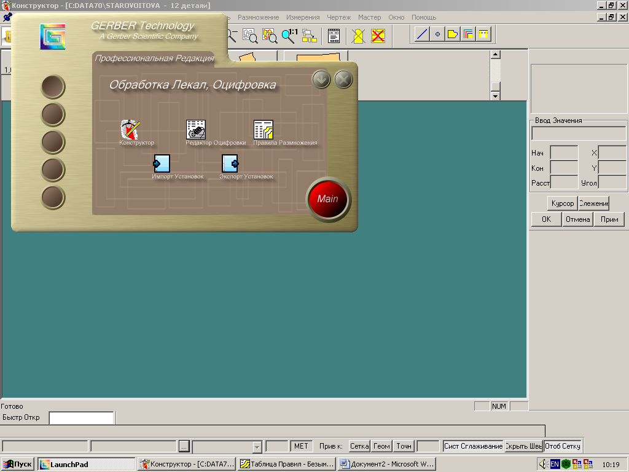Select the fourth round LaunchPad category button
This screenshot has height=472, width=629.
(x=53, y=170)
